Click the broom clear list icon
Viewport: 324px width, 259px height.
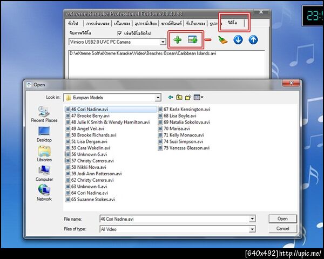222,40
